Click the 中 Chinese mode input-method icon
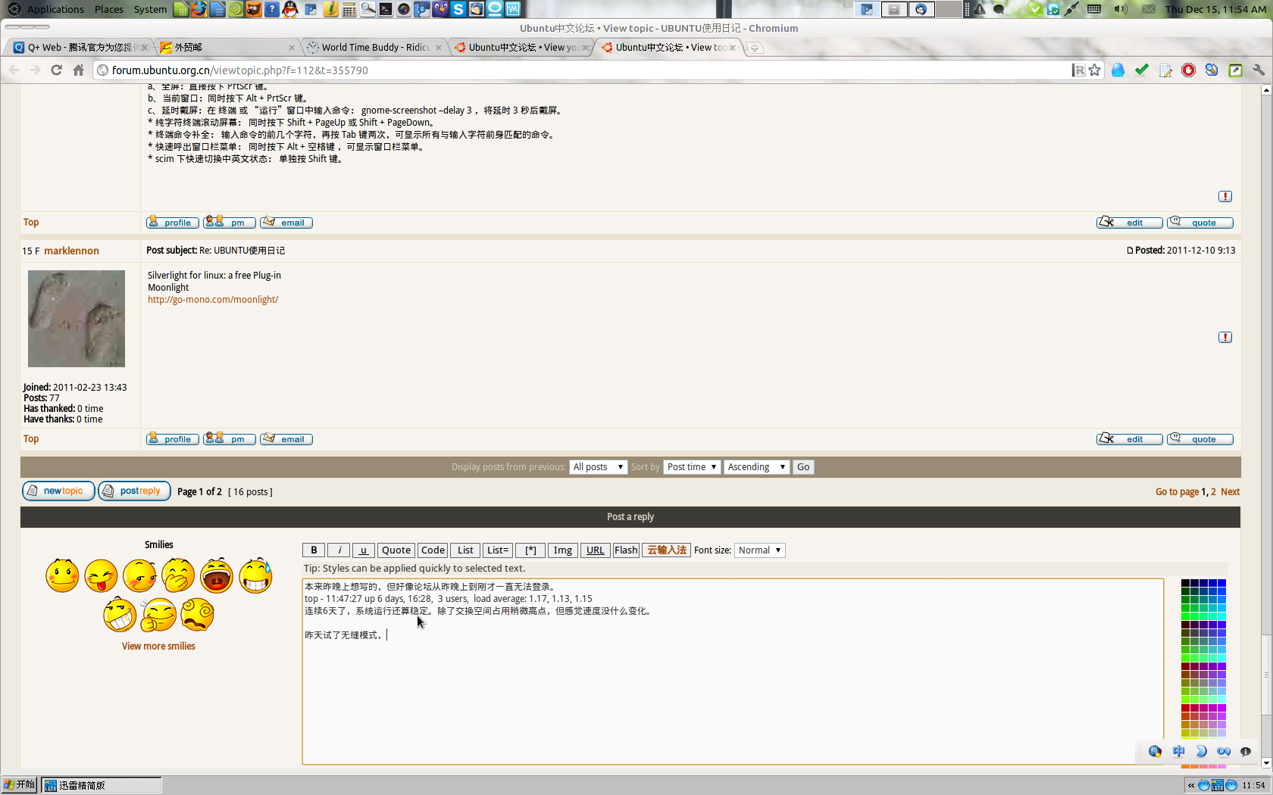 (x=1178, y=751)
